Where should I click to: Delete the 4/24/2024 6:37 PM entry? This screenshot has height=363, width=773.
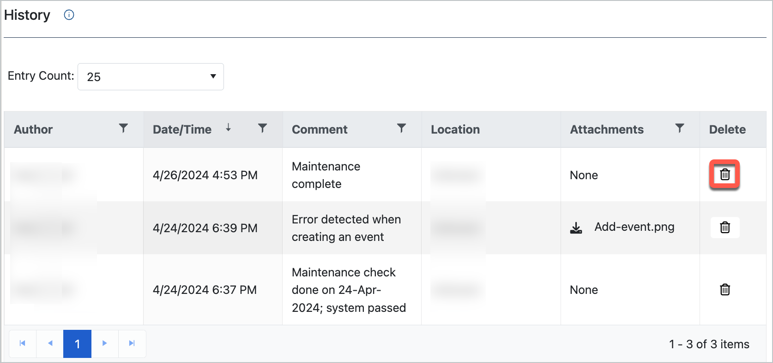(x=725, y=290)
